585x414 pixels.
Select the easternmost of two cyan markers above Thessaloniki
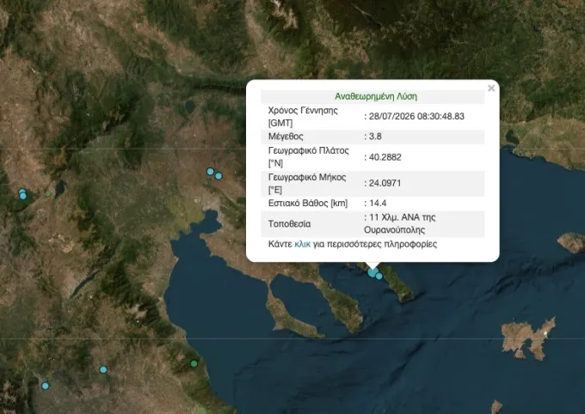click(x=219, y=176)
